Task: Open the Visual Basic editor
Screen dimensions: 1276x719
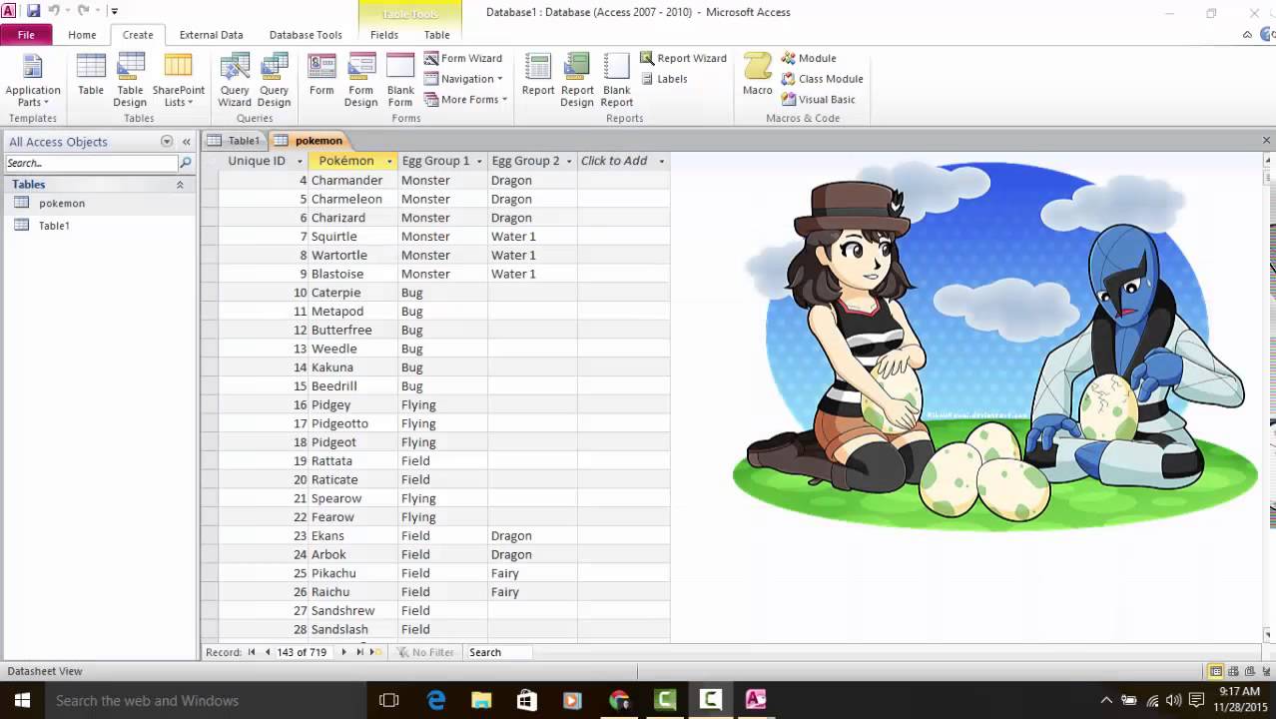Action: pyautogui.click(x=818, y=100)
